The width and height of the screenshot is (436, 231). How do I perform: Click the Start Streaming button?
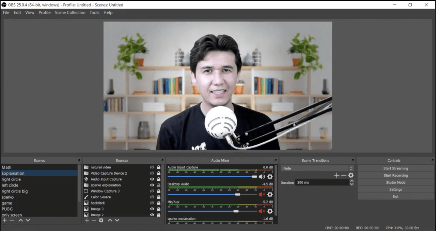pos(395,168)
